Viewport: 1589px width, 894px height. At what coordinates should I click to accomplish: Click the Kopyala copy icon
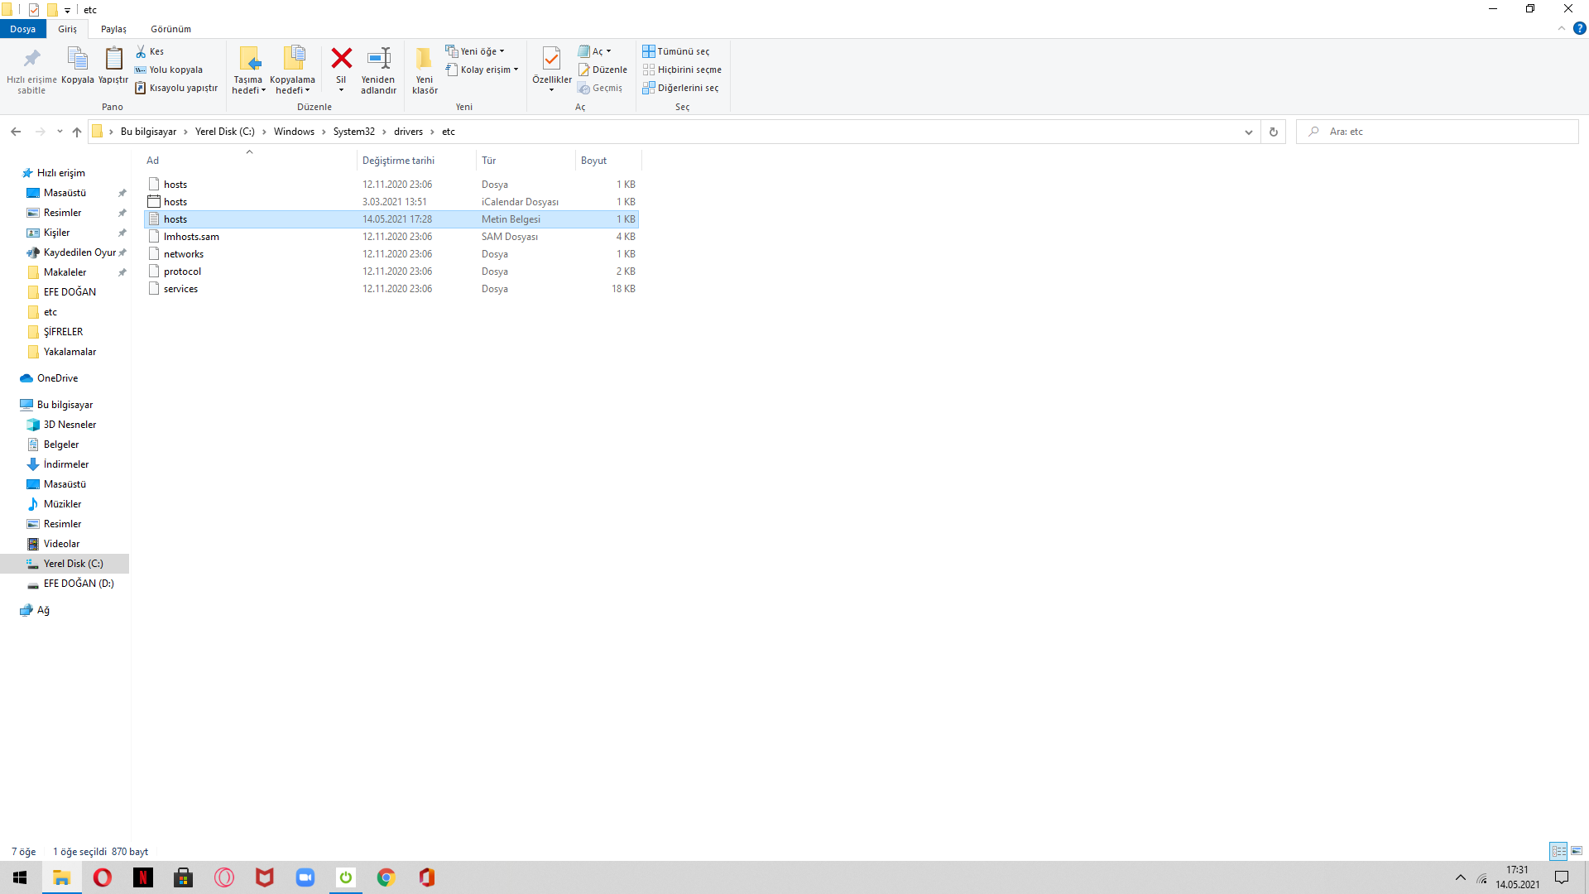click(77, 60)
